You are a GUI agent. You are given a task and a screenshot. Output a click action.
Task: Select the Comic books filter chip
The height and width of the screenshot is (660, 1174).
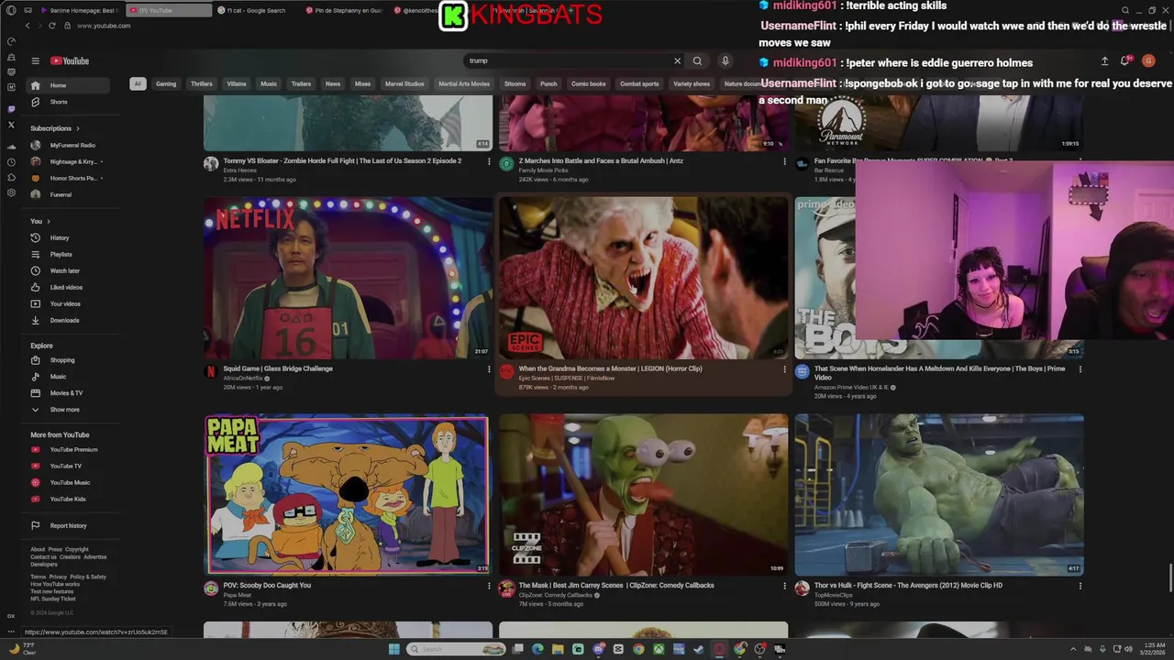tap(588, 83)
